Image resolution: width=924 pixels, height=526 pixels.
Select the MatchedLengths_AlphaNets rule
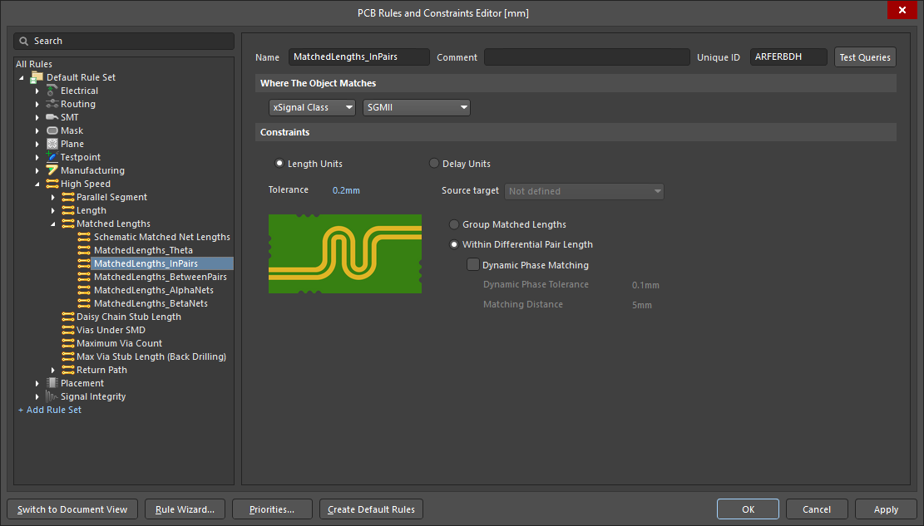tap(154, 290)
